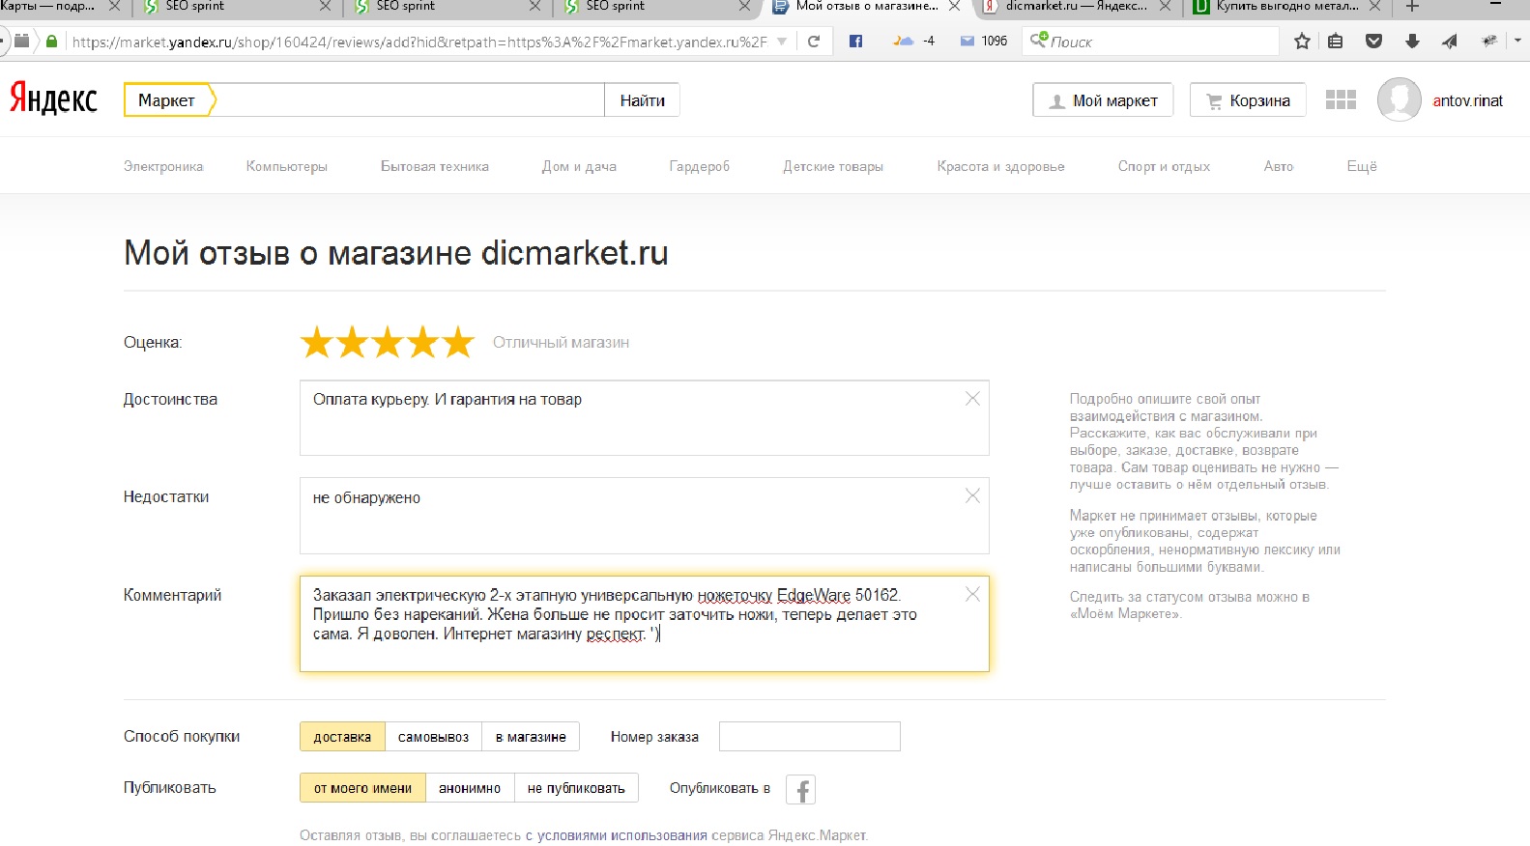Open the Гардероб category
The width and height of the screenshot is (1530, 846).
pos(700,166)
